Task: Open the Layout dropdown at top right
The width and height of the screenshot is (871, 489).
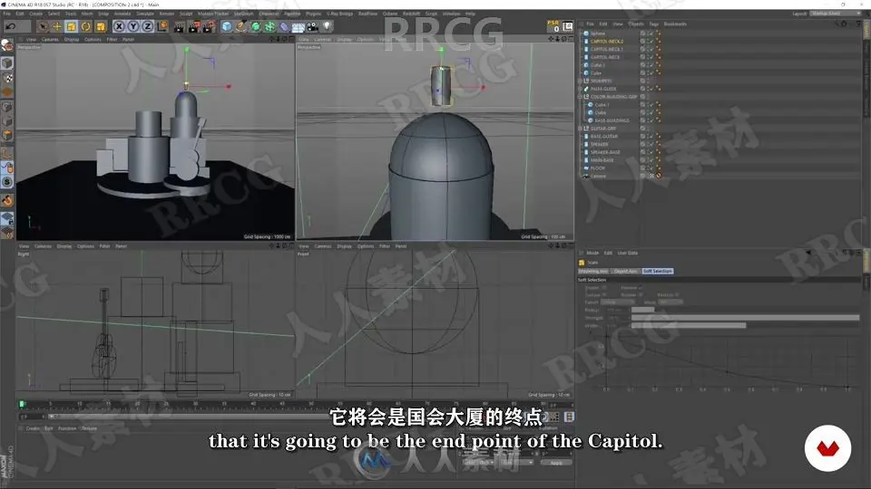Action: pos(835,14)
